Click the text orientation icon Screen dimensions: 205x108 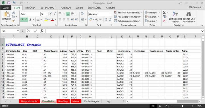(x=73, y=14)
